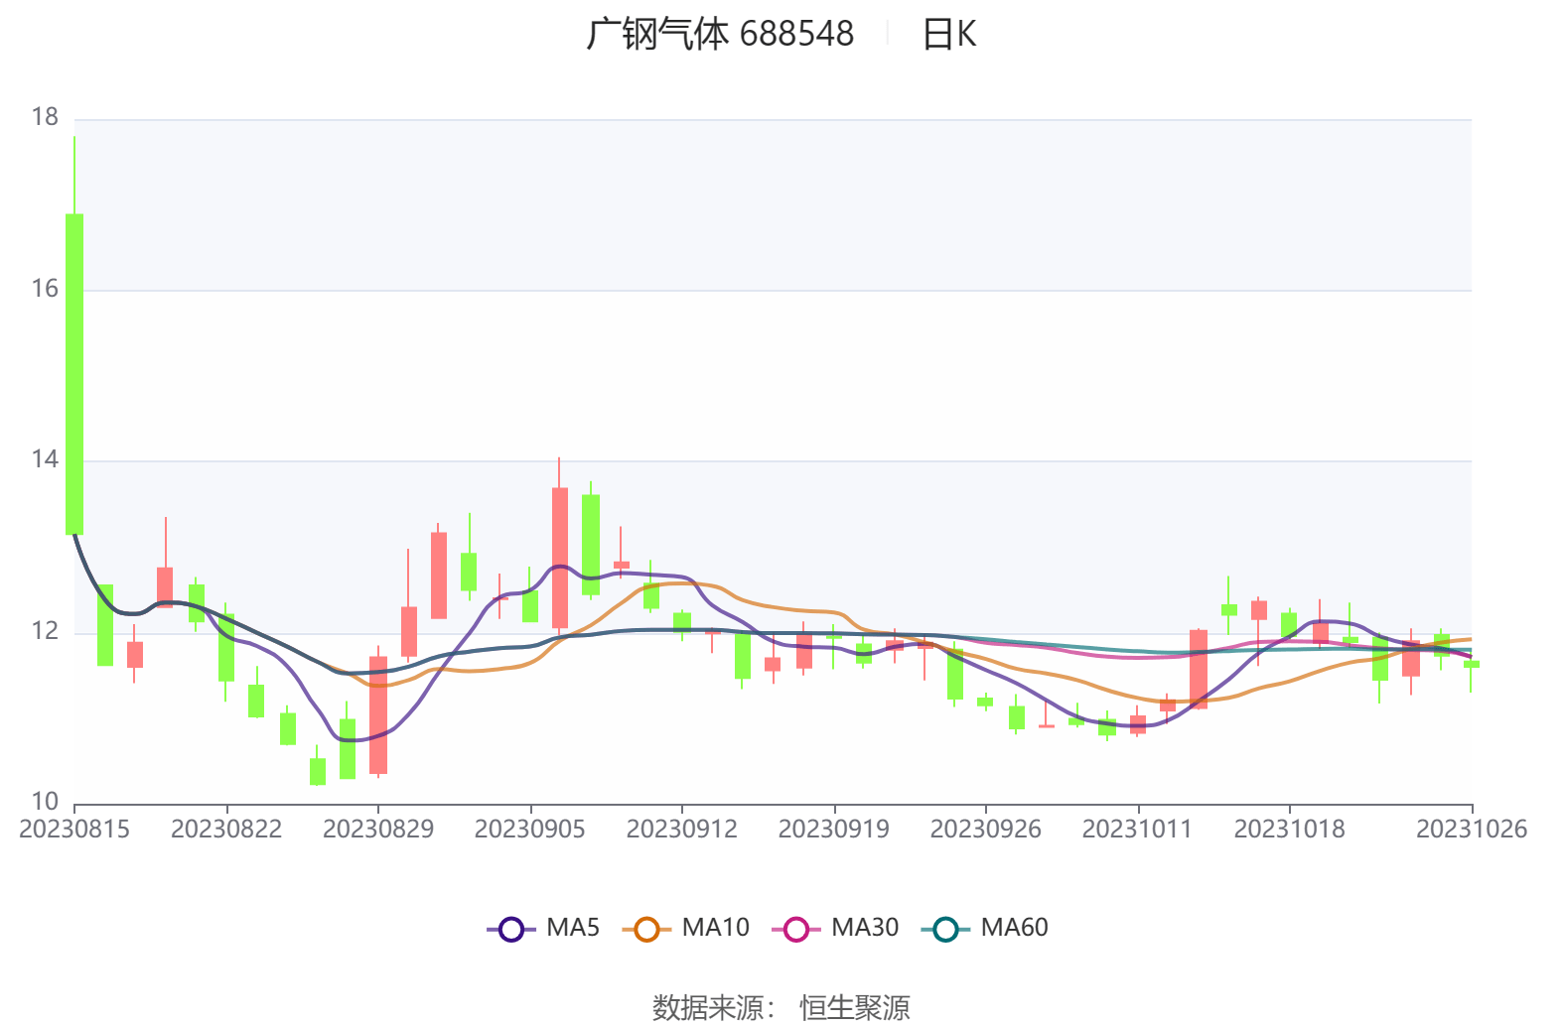Click x-axis date label 20231018
1563x1026 pixels.
(x=1290, y=830)
